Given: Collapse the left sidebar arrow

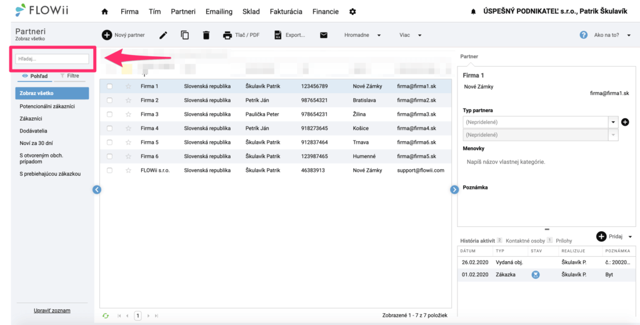Looking at the screenshot, I should pyautogui.click(x=97, y=189).
